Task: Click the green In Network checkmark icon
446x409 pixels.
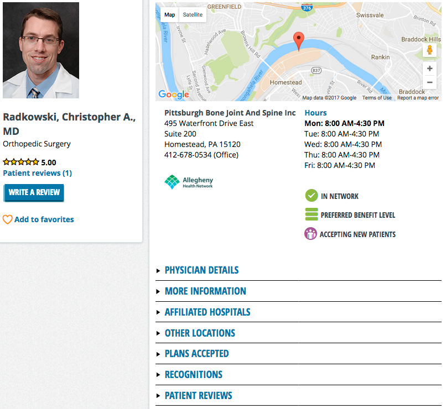Action: tap(312, 196)
